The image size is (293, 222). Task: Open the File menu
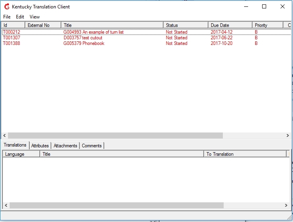tap(7, 17)
